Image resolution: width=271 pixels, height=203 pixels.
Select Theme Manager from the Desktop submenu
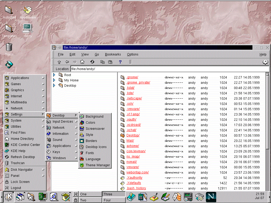pos(97,165)
